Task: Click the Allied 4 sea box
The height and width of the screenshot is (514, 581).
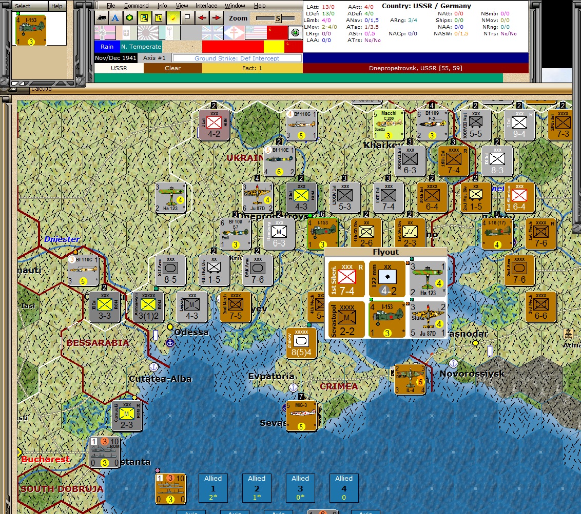Action: [x=344, y=488]
